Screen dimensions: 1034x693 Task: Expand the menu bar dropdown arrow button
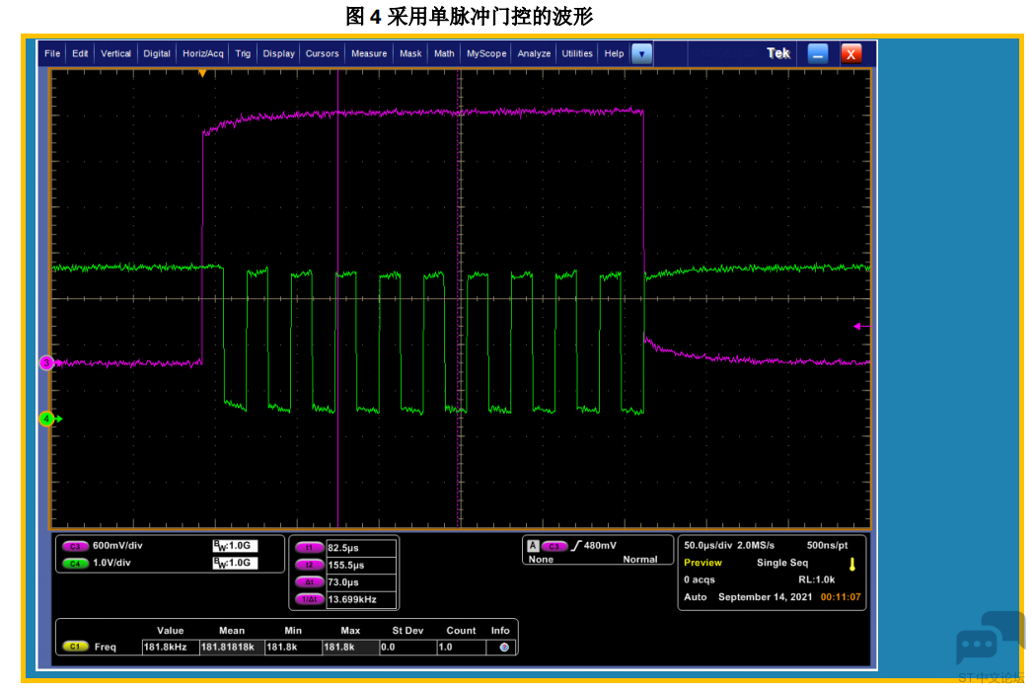(641, 54)
